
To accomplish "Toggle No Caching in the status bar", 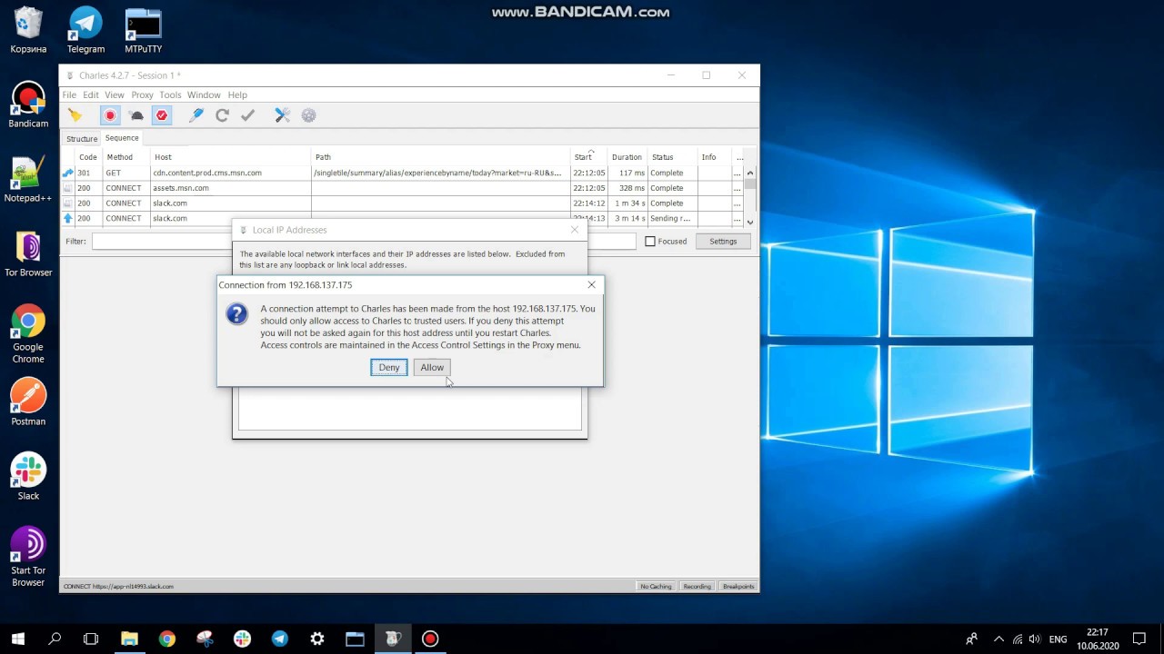I will coord(656,587).
